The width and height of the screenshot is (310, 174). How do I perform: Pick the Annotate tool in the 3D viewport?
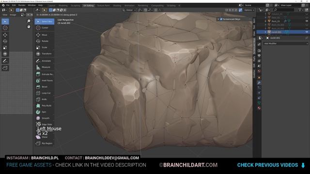[45, 61]
